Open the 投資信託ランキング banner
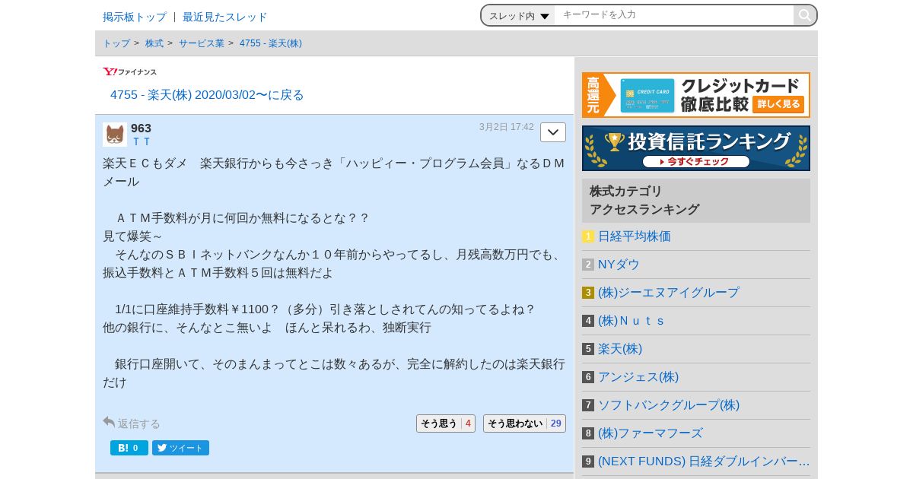The height and width of the screenshot is (479, 913). (696, 148)
